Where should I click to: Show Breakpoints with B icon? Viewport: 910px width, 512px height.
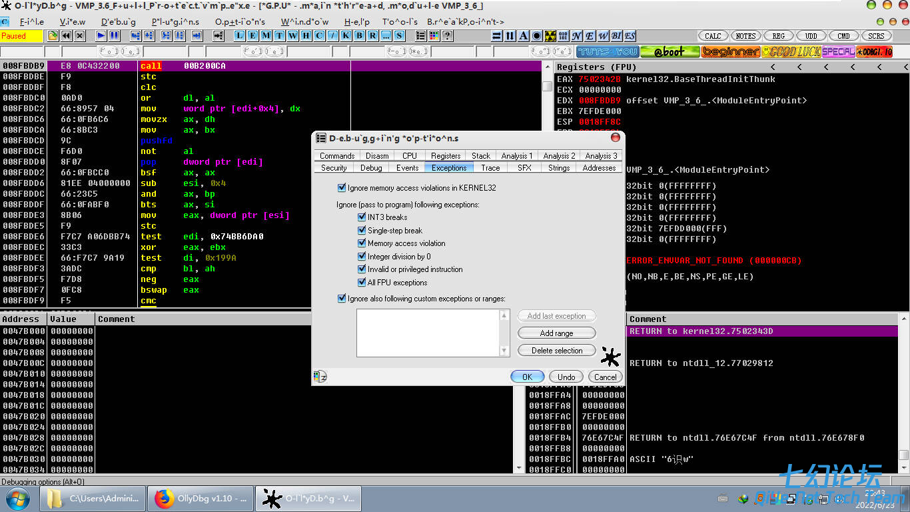coord(360,36)
